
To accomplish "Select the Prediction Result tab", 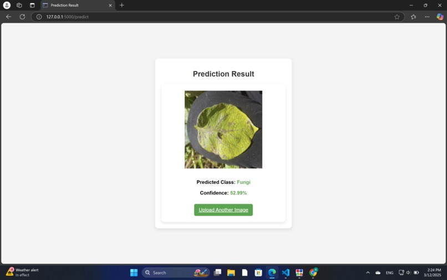I will 78,5.
